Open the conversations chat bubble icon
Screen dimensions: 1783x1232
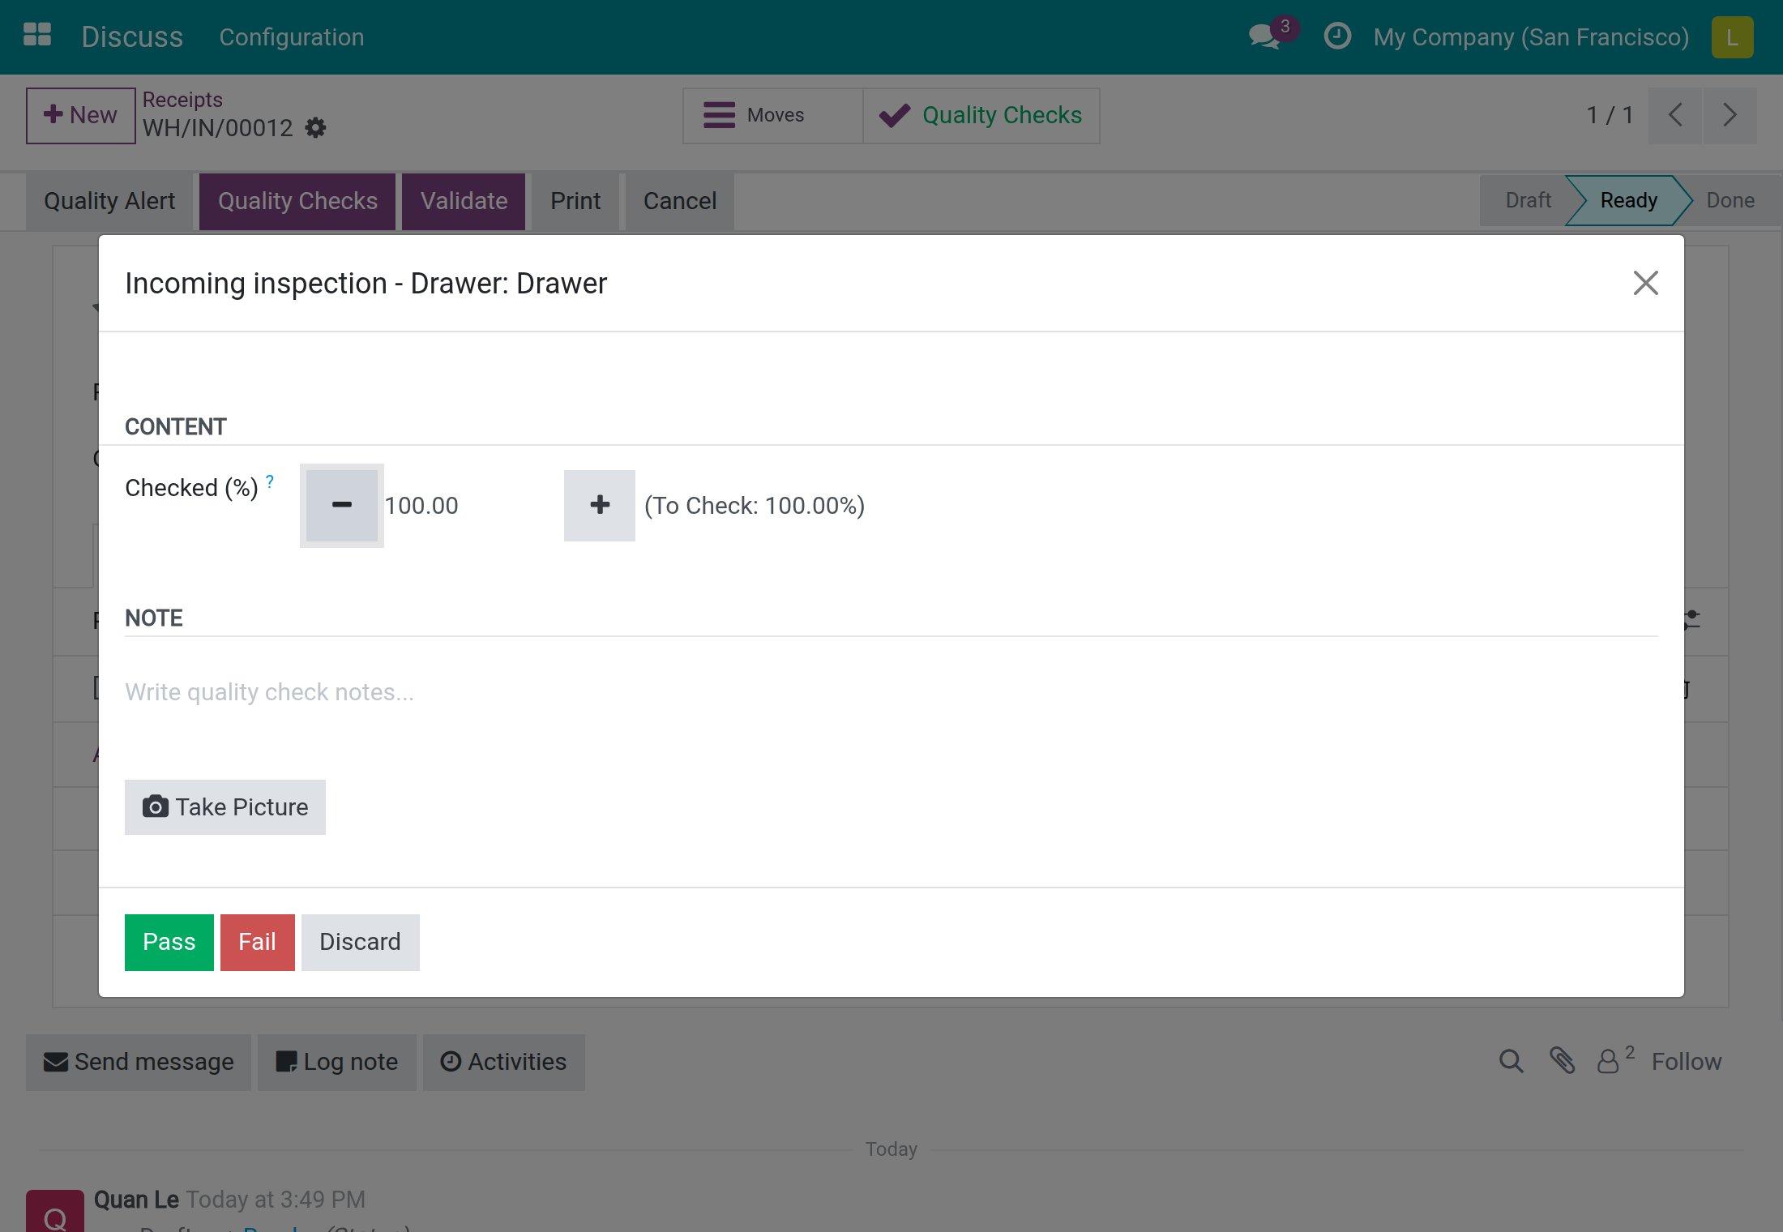[x=1266, y=36]
